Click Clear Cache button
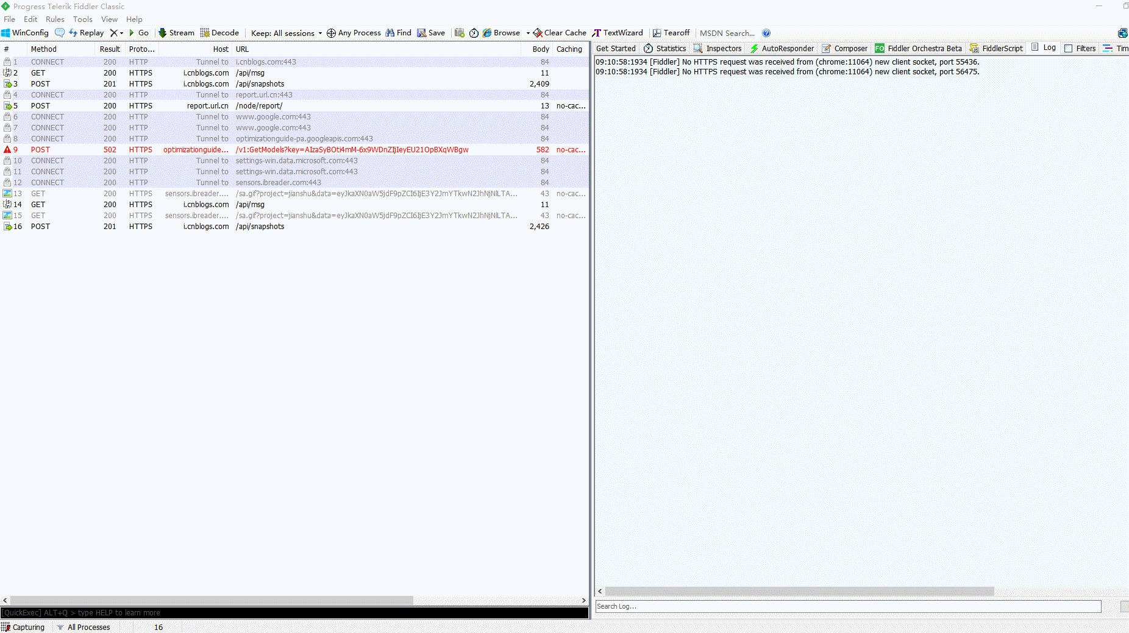Viewport: 1129px width, 633px height. click(x=560, y=33)
